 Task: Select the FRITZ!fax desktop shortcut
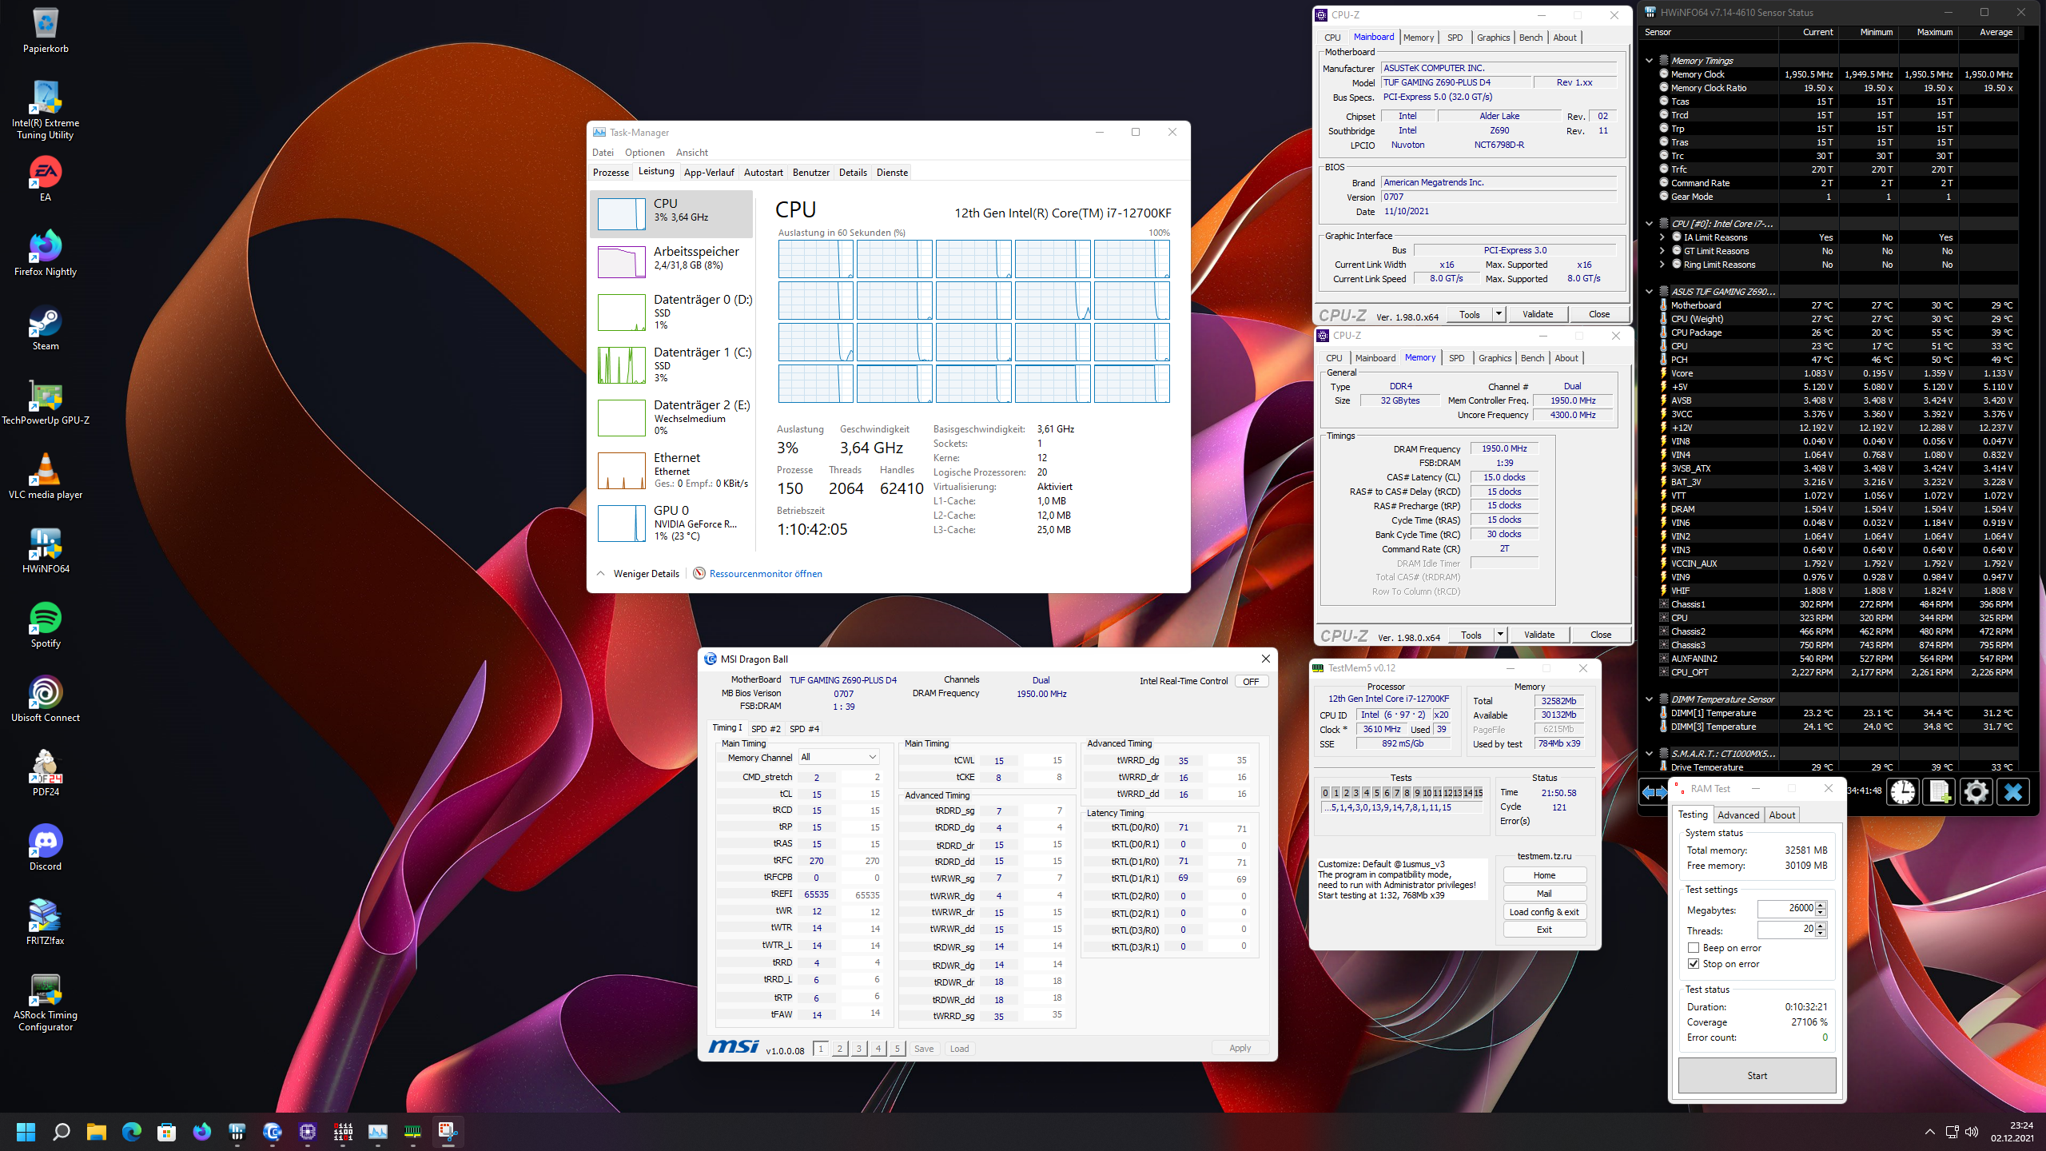click(46, 922)
